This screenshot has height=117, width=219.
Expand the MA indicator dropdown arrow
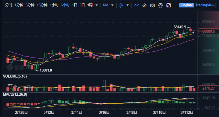[x=112, y=5]
